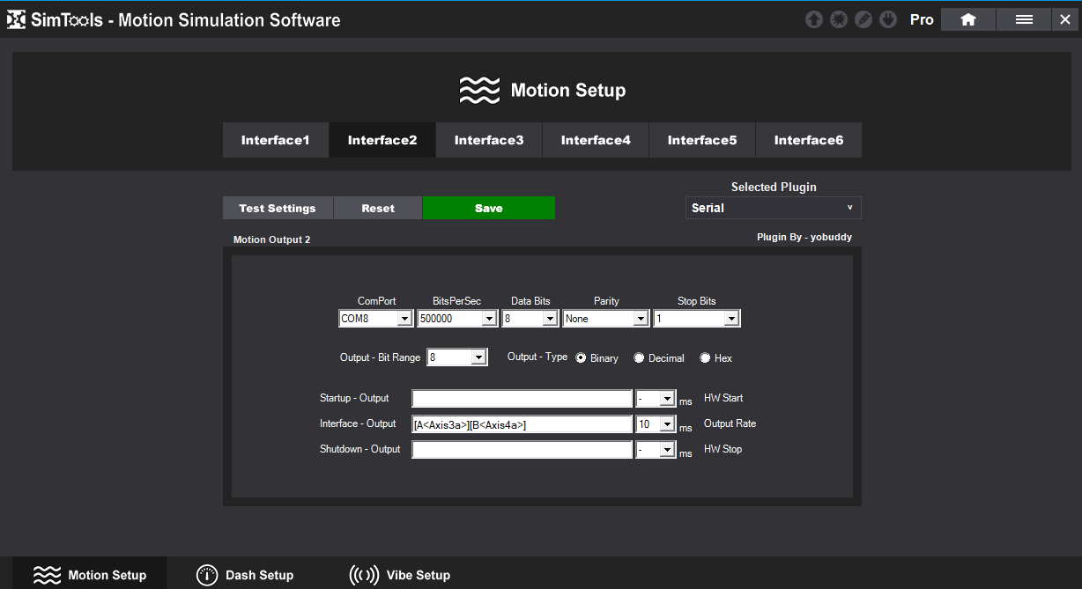The image size is (1082, 589).
Task: Open the BitsPerSec 500000 dropdown
Action: 457,319
